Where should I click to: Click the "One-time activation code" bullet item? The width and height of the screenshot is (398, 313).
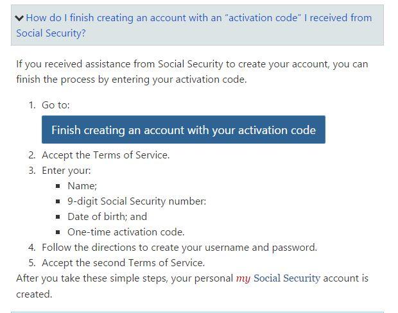[126, 232]
